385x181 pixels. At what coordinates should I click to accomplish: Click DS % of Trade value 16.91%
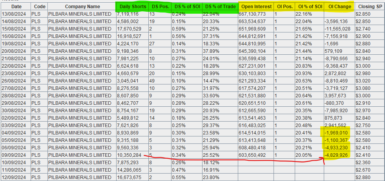[x=211, y=170]
